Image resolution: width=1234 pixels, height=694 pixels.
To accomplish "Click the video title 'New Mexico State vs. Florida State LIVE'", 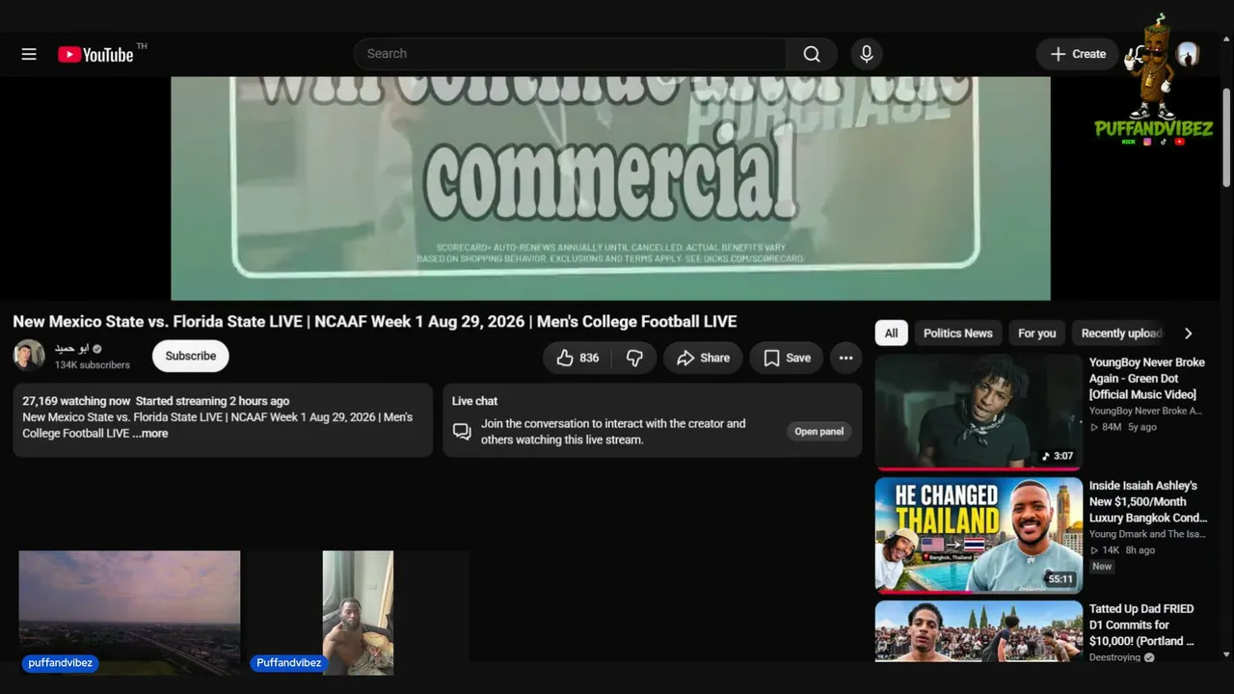I will pos(375,322).
